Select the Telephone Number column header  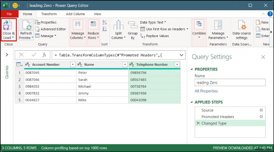(152, 64)
